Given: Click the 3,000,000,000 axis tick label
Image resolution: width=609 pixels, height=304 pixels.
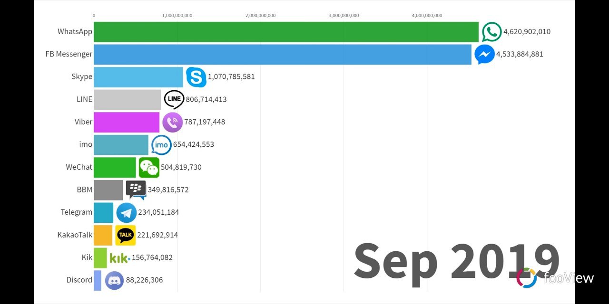Looking at the screenshot, I should point(344,16).
